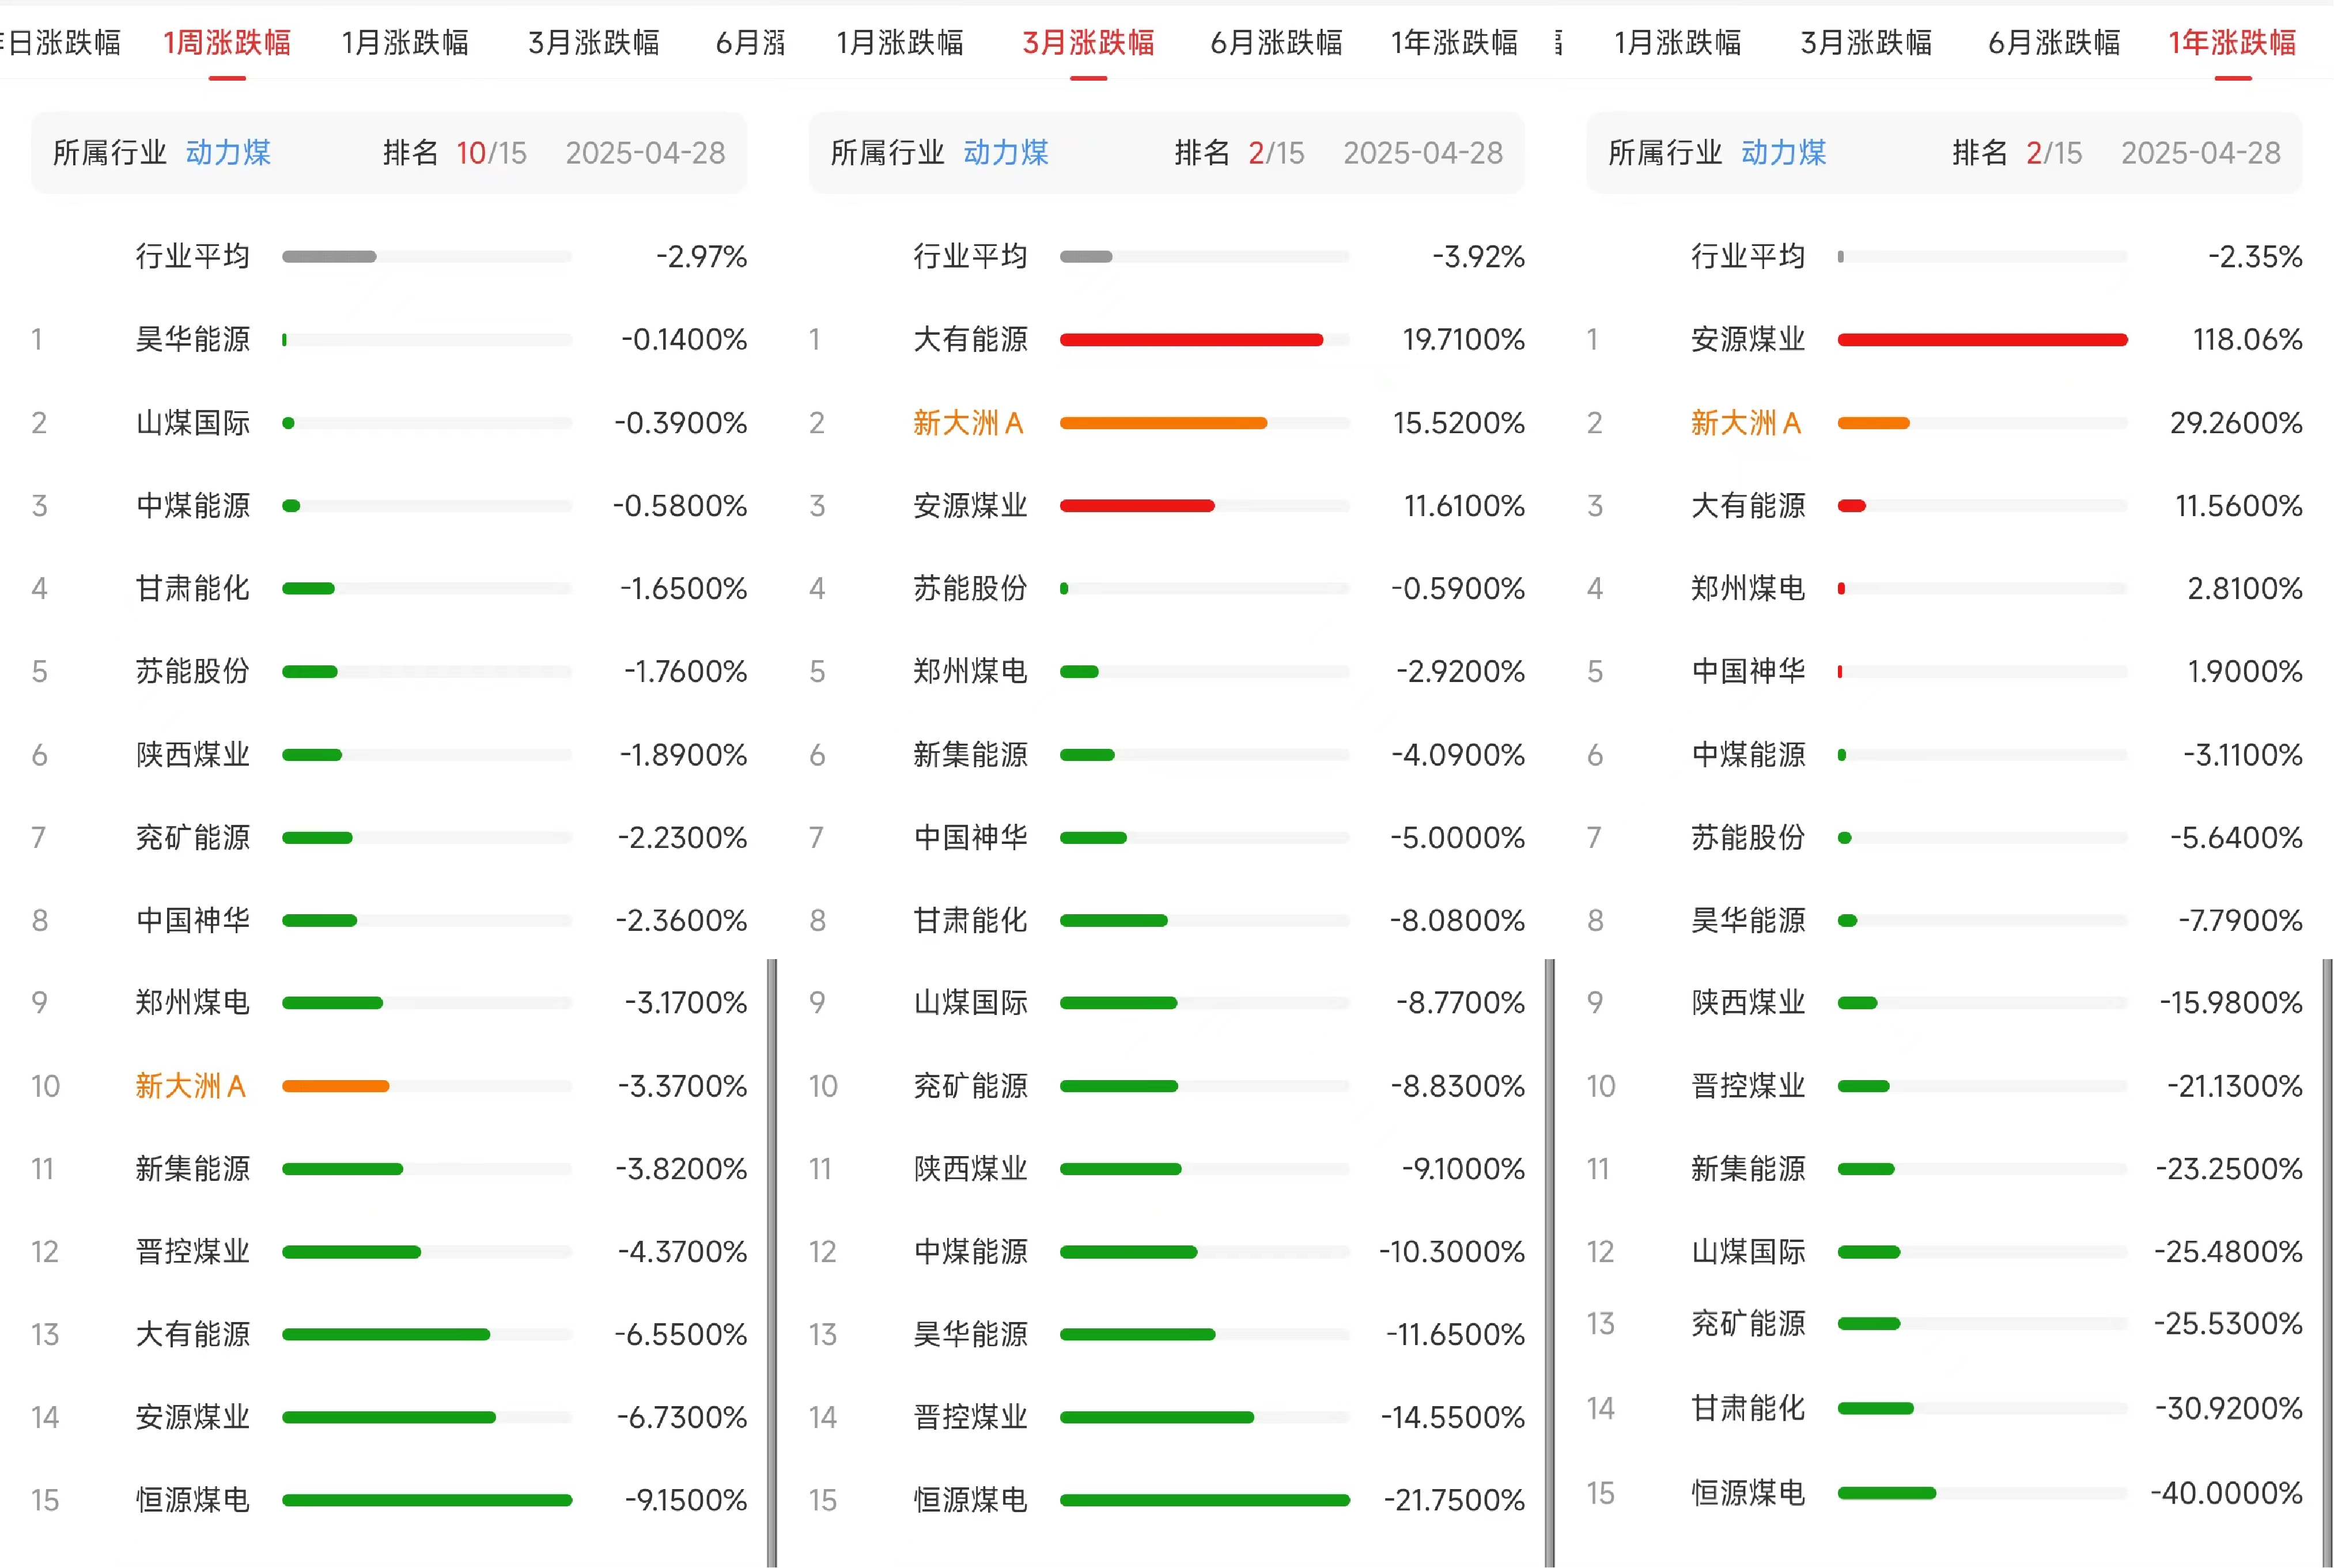Click 陕西煤业 row showing -15.9800%

pyautogui.click(x=1945, y=1002)
